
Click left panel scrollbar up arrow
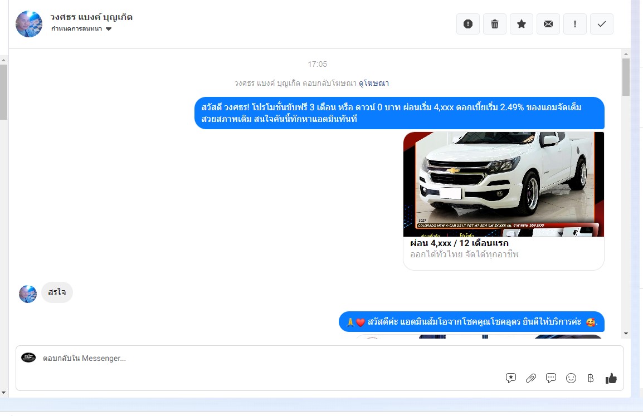pyautogui.click(x=4, y=60)
